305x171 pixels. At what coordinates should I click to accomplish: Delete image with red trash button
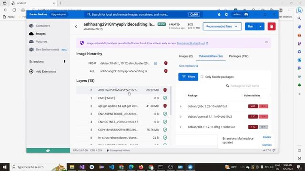[272, 27]
